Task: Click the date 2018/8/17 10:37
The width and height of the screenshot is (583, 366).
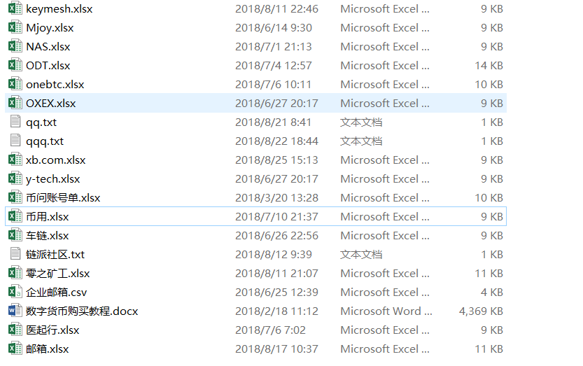Action: (276, 349)
